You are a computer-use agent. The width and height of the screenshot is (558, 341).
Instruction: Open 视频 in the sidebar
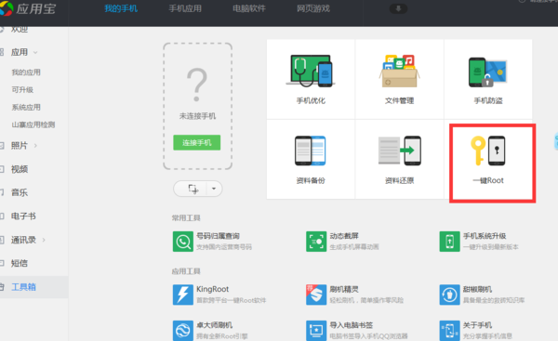(x=20, y=169)
